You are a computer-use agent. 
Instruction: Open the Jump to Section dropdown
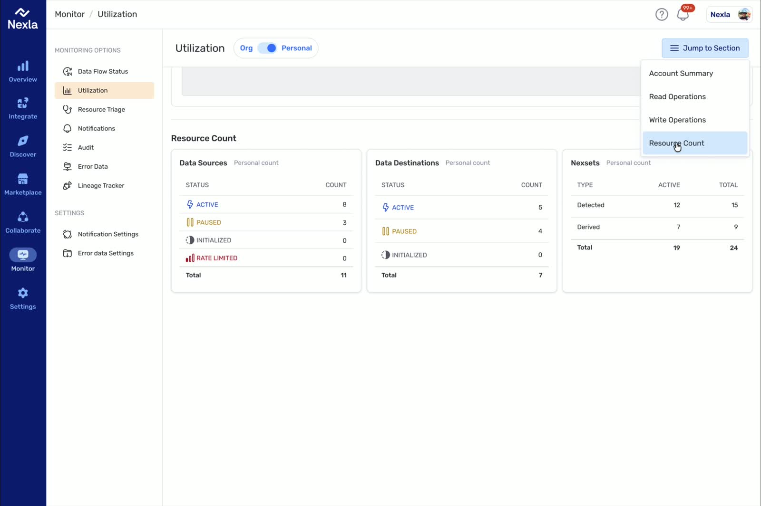tap(705, 48)
